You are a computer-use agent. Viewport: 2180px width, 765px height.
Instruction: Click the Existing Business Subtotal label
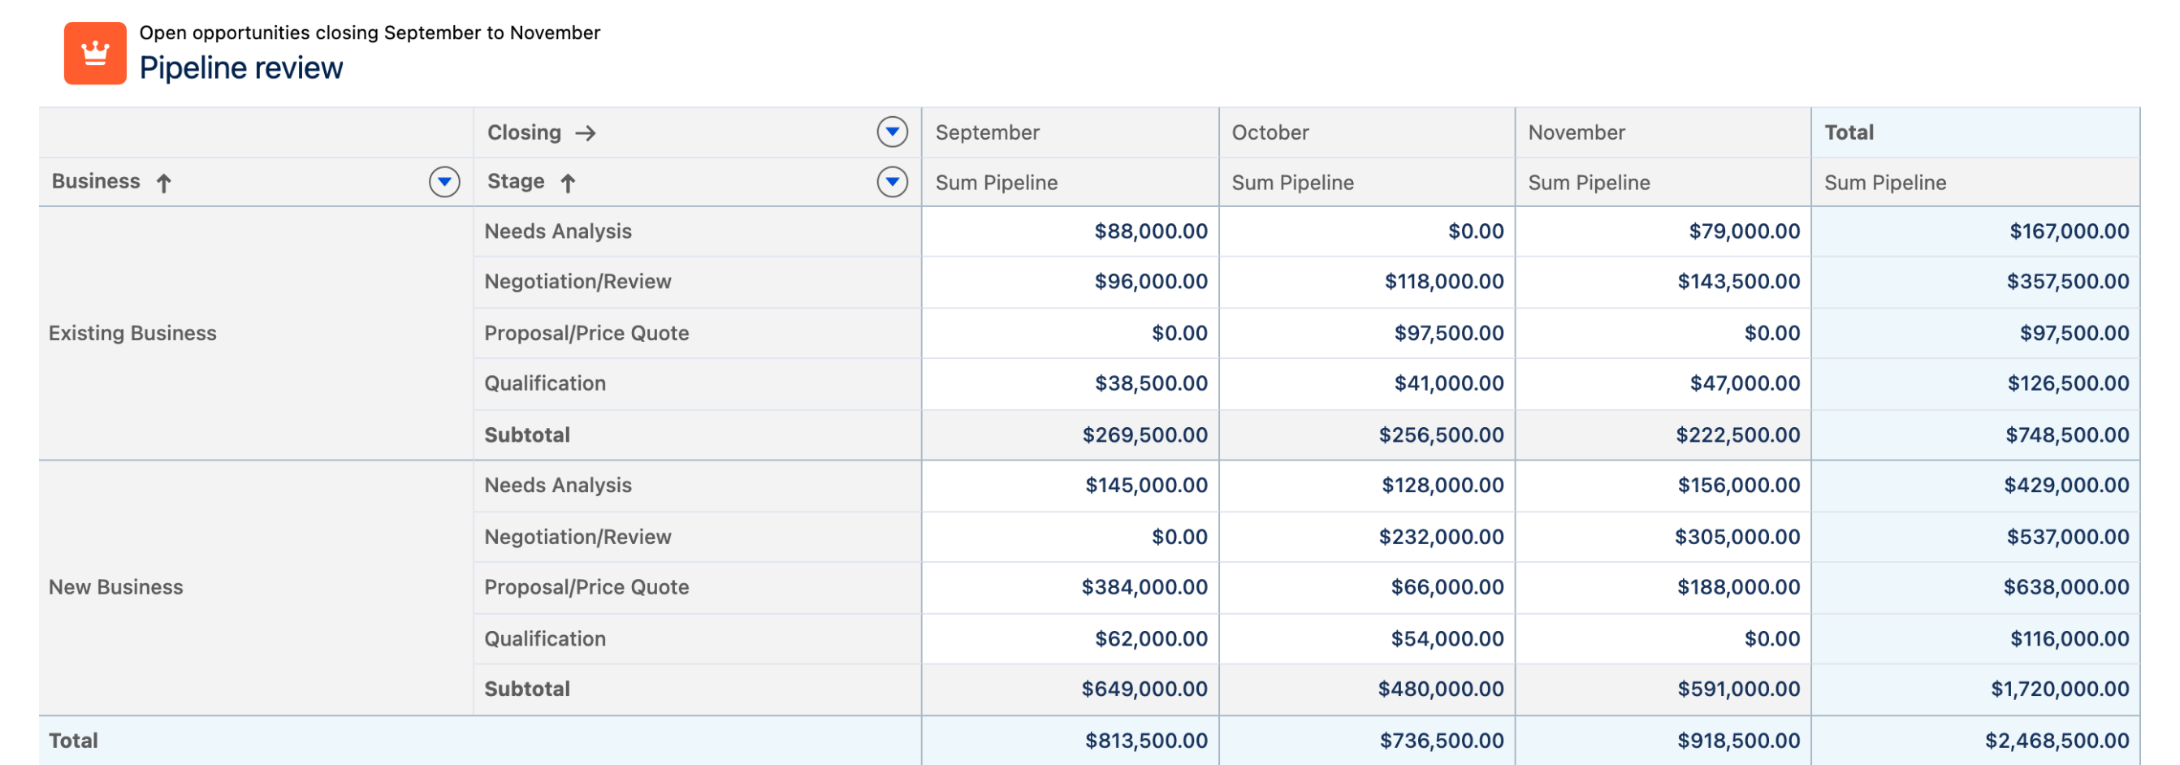click(x=526, y=435)
